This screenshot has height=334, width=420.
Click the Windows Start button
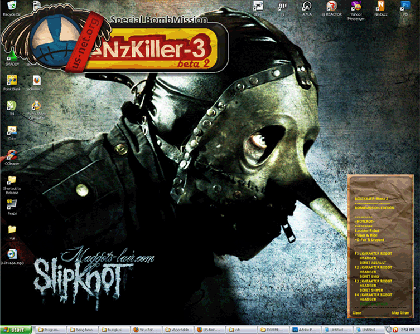pyautogui.click(x=16, y=330)
